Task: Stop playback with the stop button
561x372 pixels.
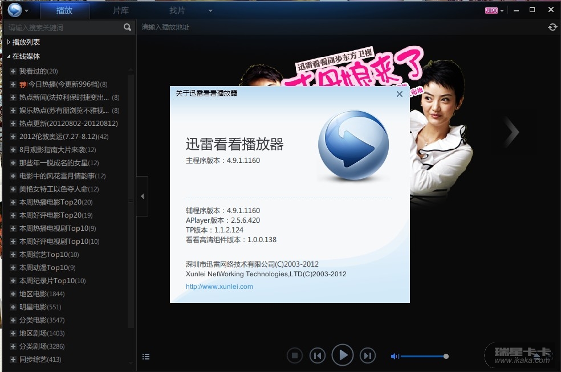Action: point(294,355)
